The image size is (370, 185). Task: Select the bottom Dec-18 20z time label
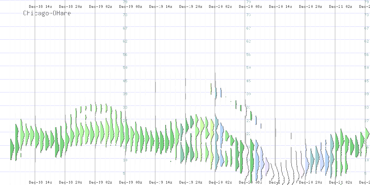69,182
